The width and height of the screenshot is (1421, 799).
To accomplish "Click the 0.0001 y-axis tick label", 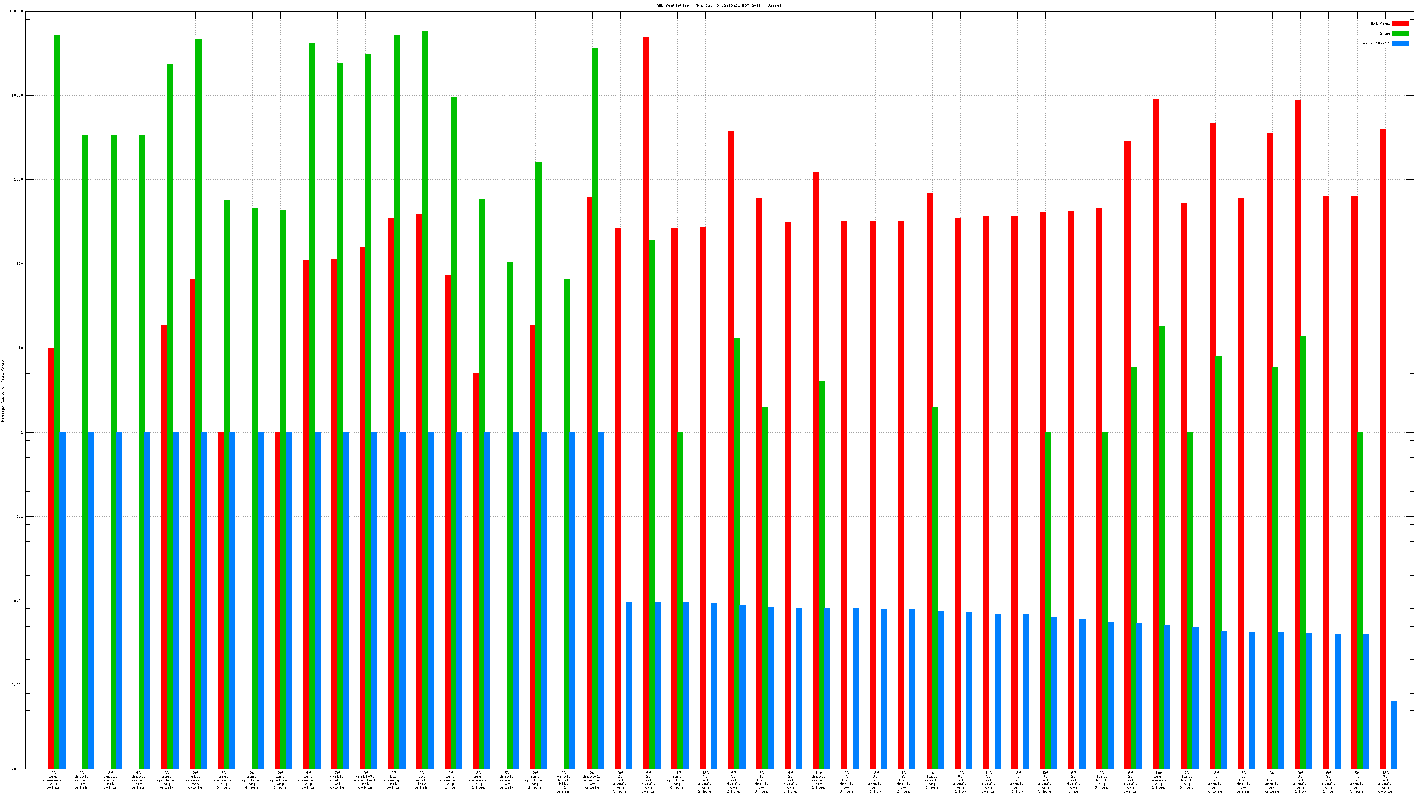I will tap(17, 769).
